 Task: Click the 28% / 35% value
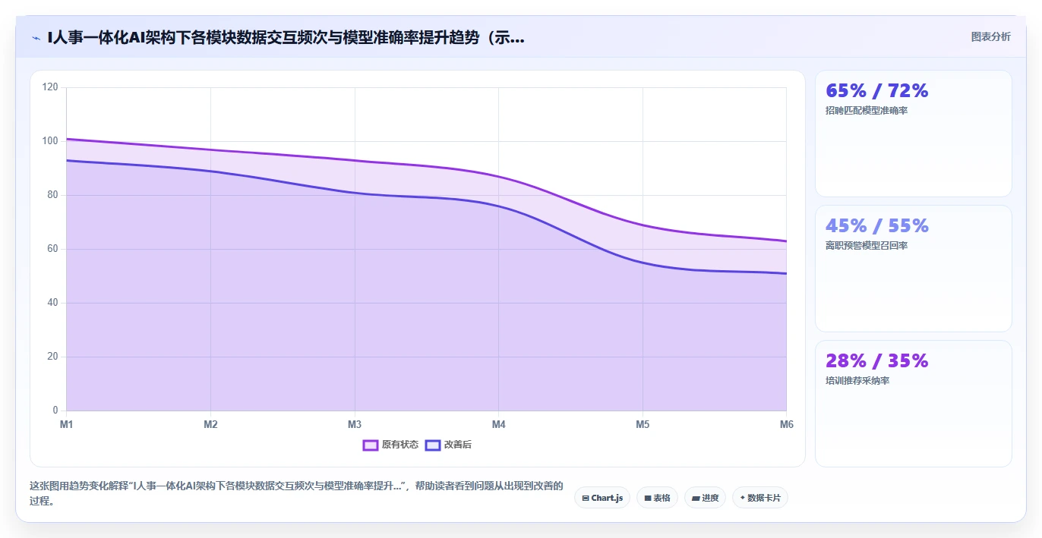coord(876,361)
